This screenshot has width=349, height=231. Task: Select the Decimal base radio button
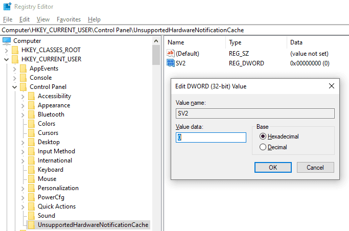[x=263, y=147]
